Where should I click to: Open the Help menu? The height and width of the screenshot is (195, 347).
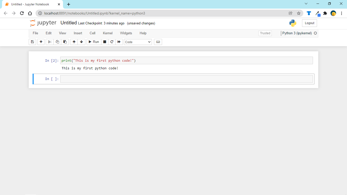tap(143, 33)
